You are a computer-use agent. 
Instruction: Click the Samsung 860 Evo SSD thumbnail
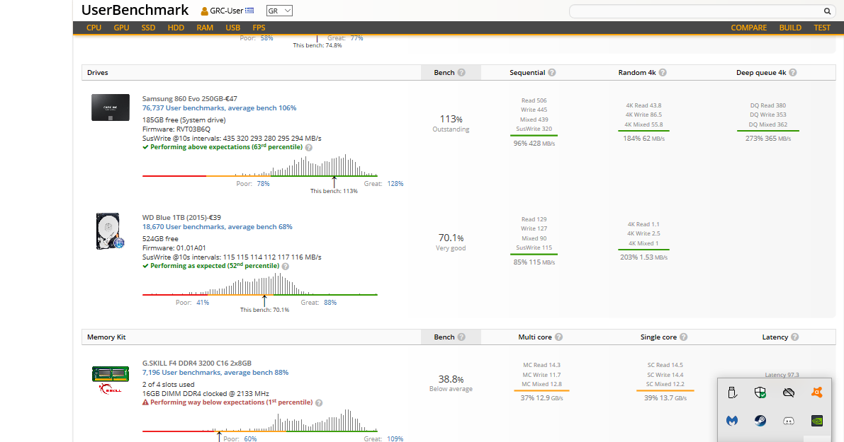pyautogui.click(x=111, y=107)
